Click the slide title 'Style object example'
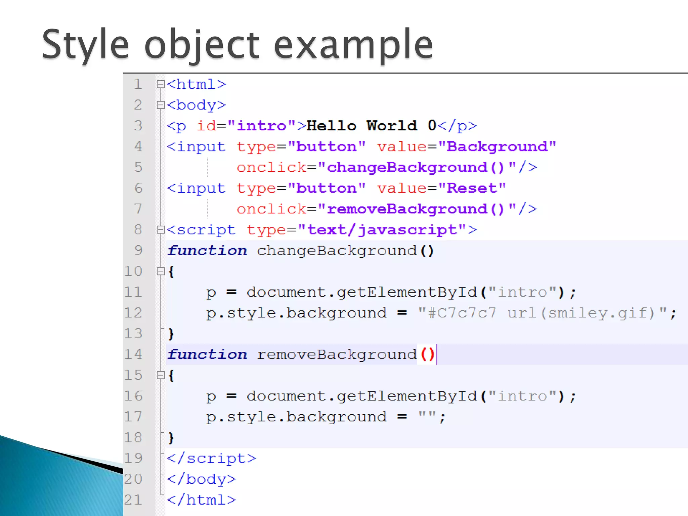 click(238, 45)
